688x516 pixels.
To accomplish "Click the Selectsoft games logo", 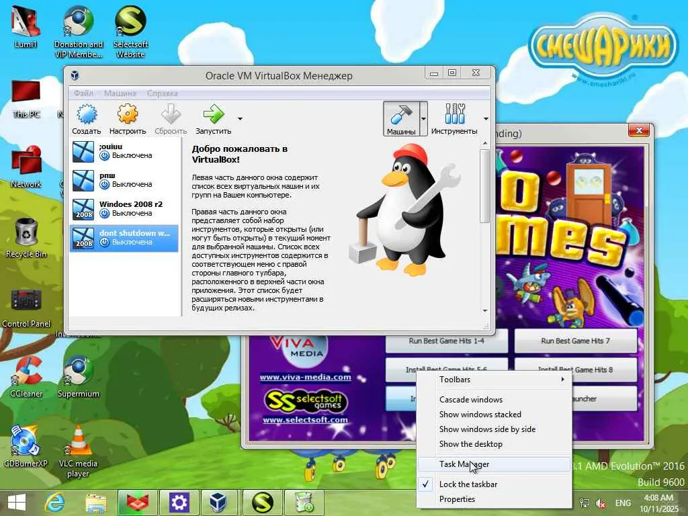I will pos(306,401).
